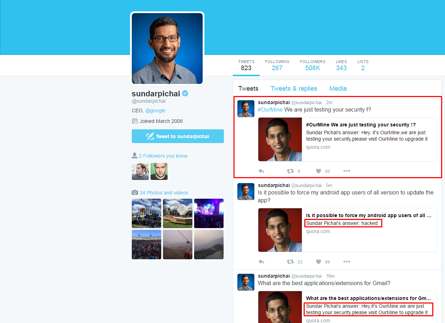Click the verified badge next to sundarpichai

(185, 93)
